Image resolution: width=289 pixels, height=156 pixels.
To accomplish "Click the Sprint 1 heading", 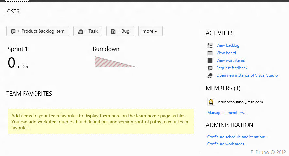I will point(18,49).
